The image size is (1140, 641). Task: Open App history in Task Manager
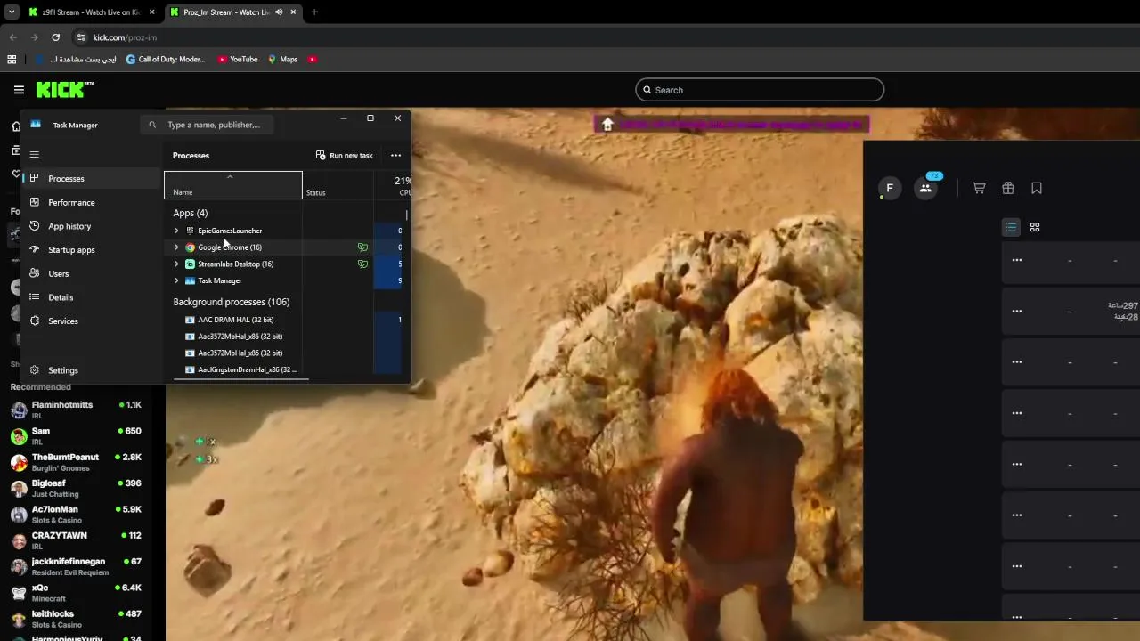[x=90, y=226]
